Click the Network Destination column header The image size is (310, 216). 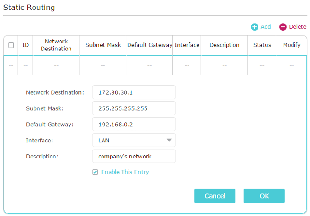[x=56, y=45]
